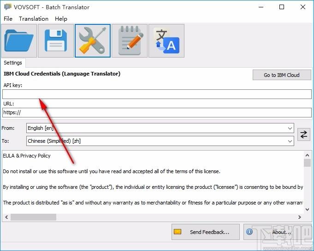This screenshot has height=251, width=314.
Task: Save using the floppy disk icon
Action: (56, 41)
